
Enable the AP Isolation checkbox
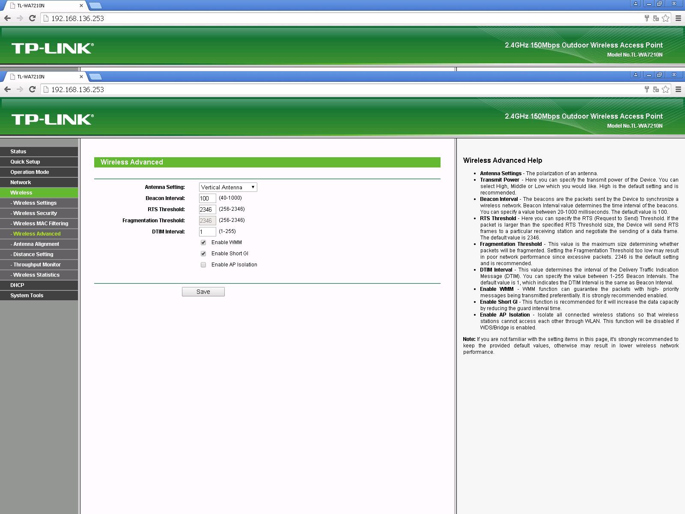[x=203, y=265]
